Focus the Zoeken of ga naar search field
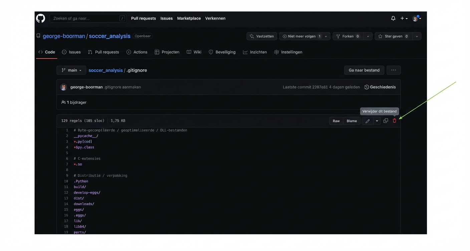The width and height of the screenshot is (470, 251). point(85,18)
